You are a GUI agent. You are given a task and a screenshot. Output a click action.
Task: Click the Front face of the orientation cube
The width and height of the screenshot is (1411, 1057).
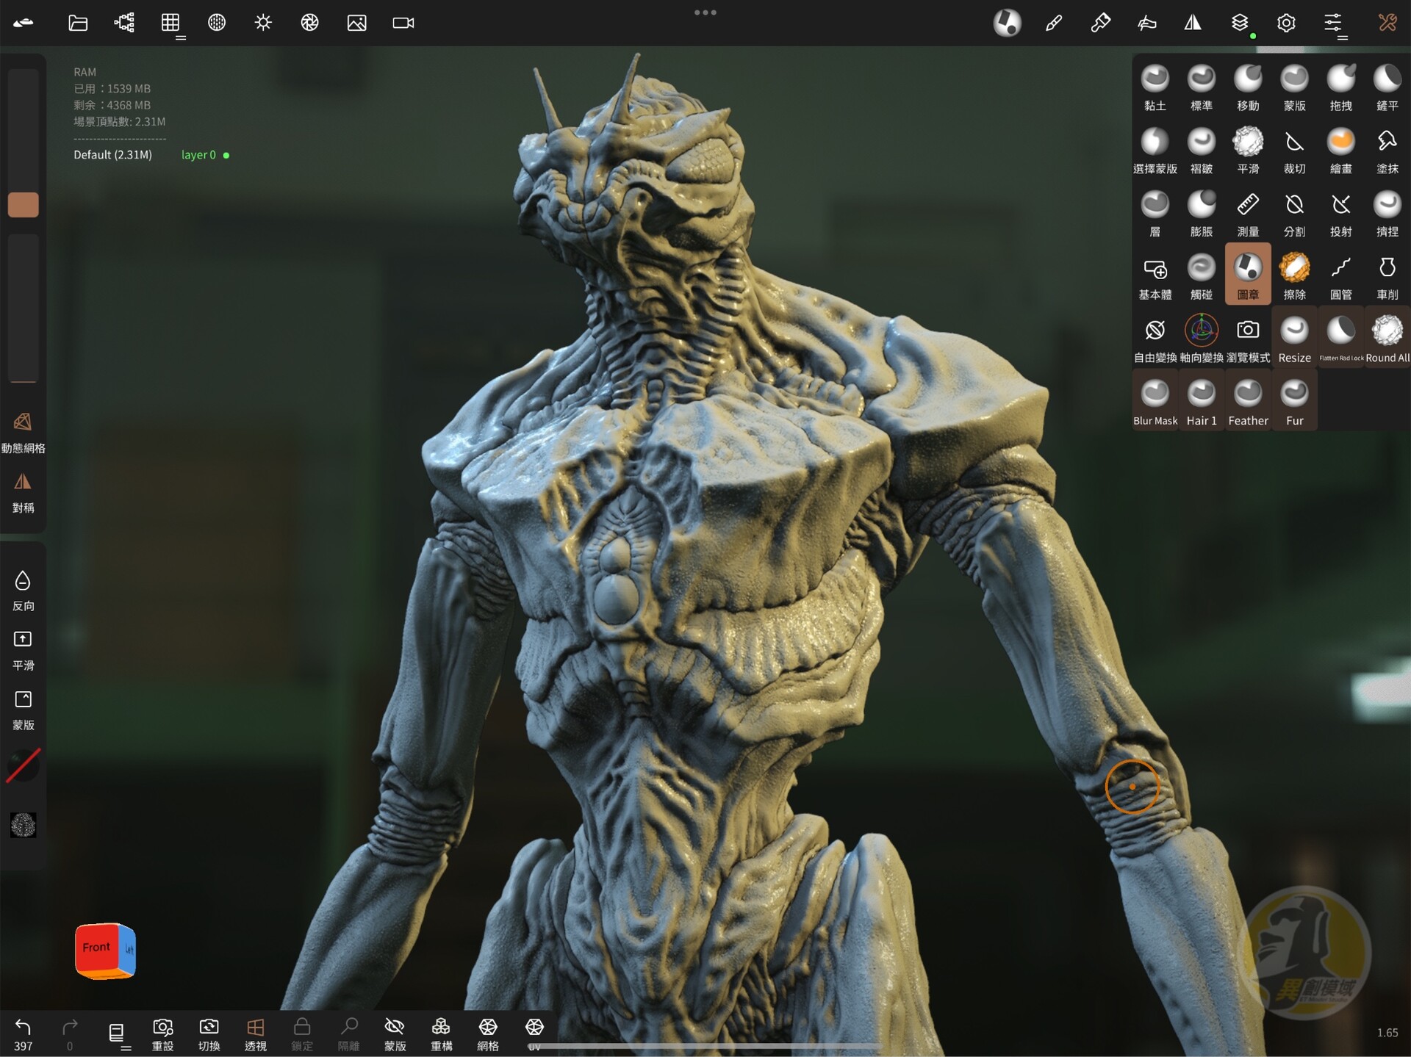96,947
